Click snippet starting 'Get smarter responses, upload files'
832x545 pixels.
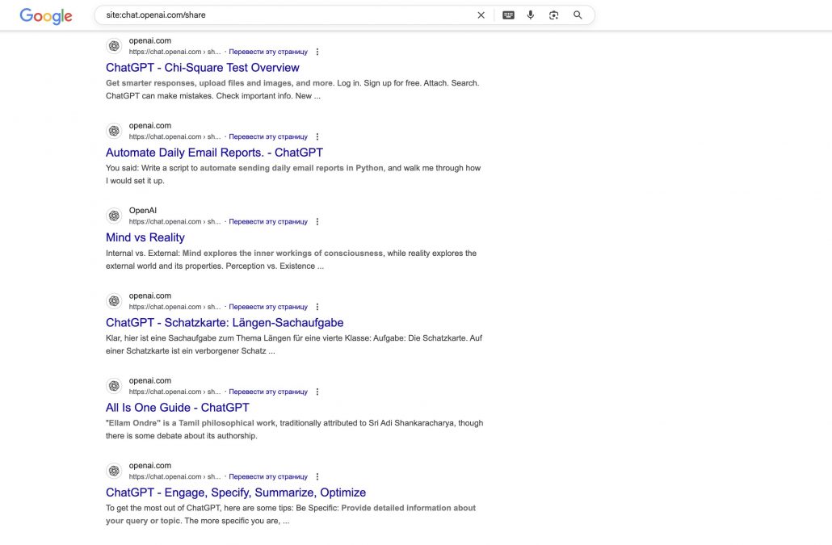(x=292, y=90)
